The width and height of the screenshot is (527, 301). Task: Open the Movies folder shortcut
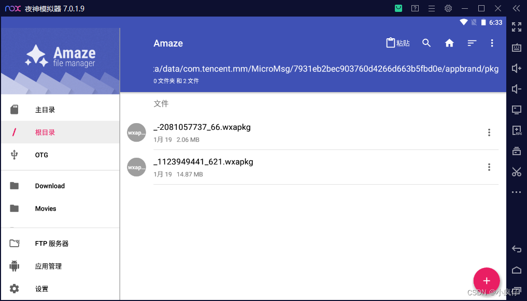coord(61,208)
